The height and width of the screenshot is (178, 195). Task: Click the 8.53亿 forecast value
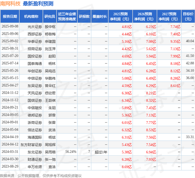click(x=151, y=130)
